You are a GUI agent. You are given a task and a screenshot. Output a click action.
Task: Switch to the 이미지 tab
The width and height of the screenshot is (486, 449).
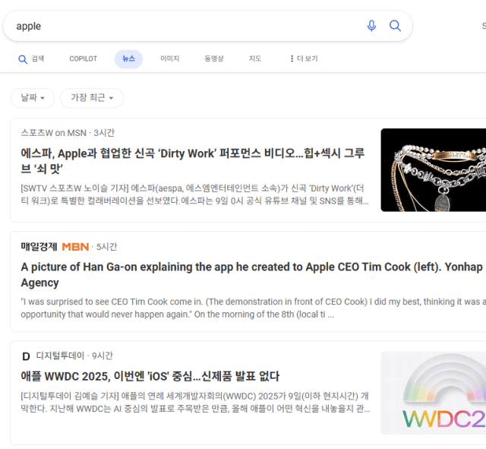[x=169, y=58]
